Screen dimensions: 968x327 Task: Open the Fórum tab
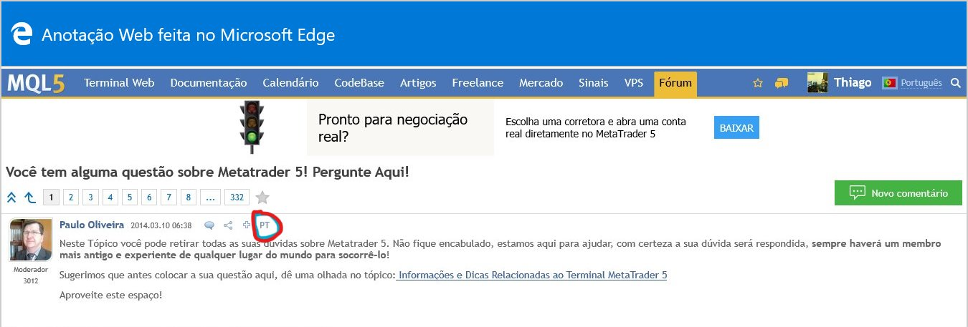click(x=675, y=83)
